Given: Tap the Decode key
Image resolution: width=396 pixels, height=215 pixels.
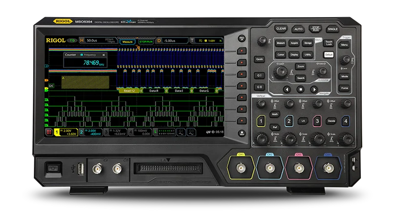Looking at the screenshot, I should tap(331, 121).
